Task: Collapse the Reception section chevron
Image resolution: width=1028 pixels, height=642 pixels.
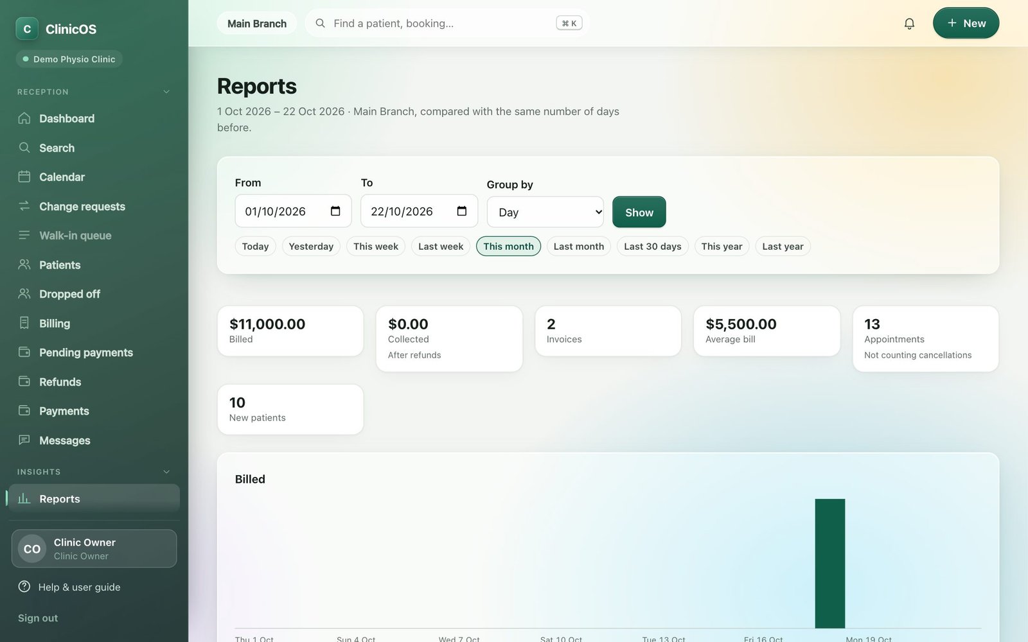Action: pyautogui.click(x=166, y=92)
